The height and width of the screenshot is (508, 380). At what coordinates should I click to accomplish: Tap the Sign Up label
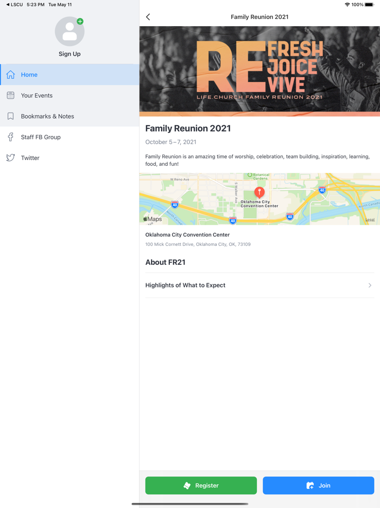(69, 54)
